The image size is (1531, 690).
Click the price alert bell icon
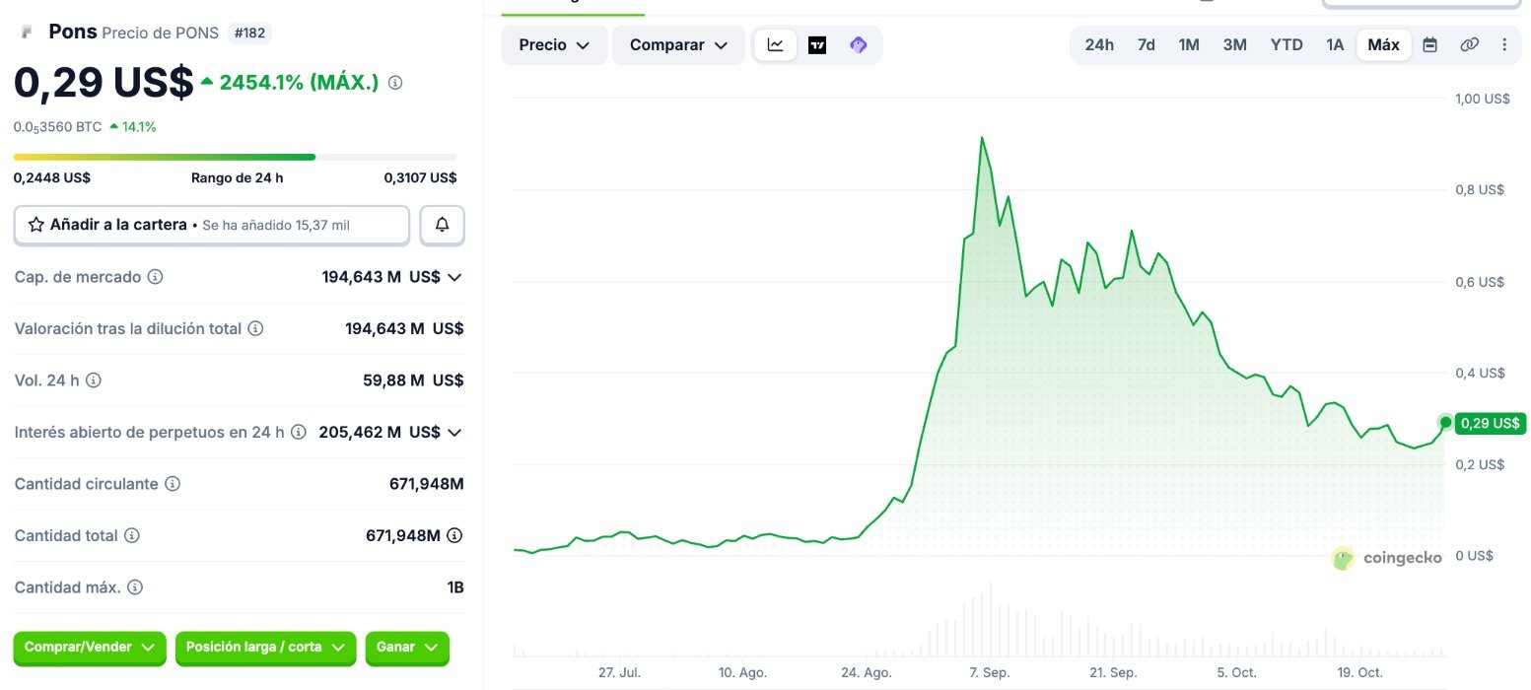(443, 225)
